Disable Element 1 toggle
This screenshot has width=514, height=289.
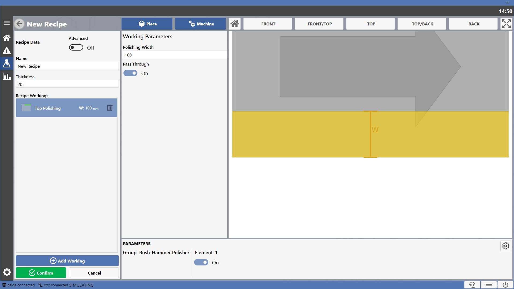pos(201,263)
